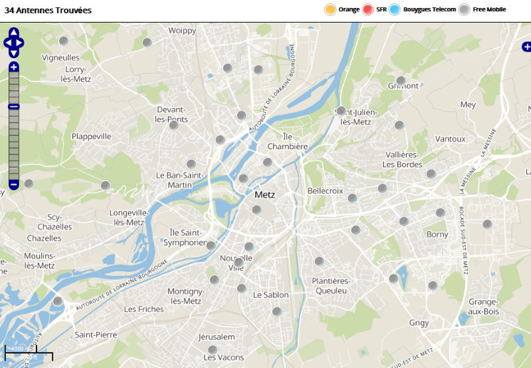Zoom out with the bottom minus button

click(13, 184)
